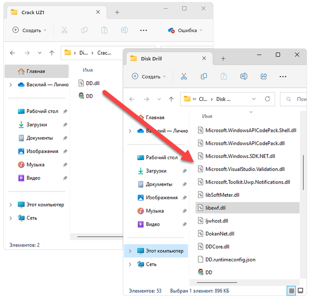Select Microsoft.Windows.SDK.NET.dll file
The image size is (310, 298).
point(236,156)
